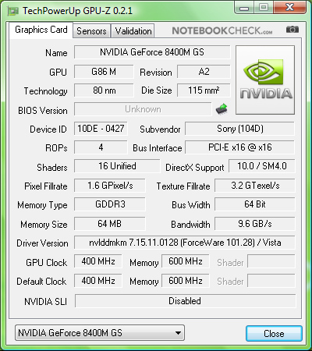Click the GPU-Z title bar app icon
This screenshot has width=312, height=351.
(13, 11)
